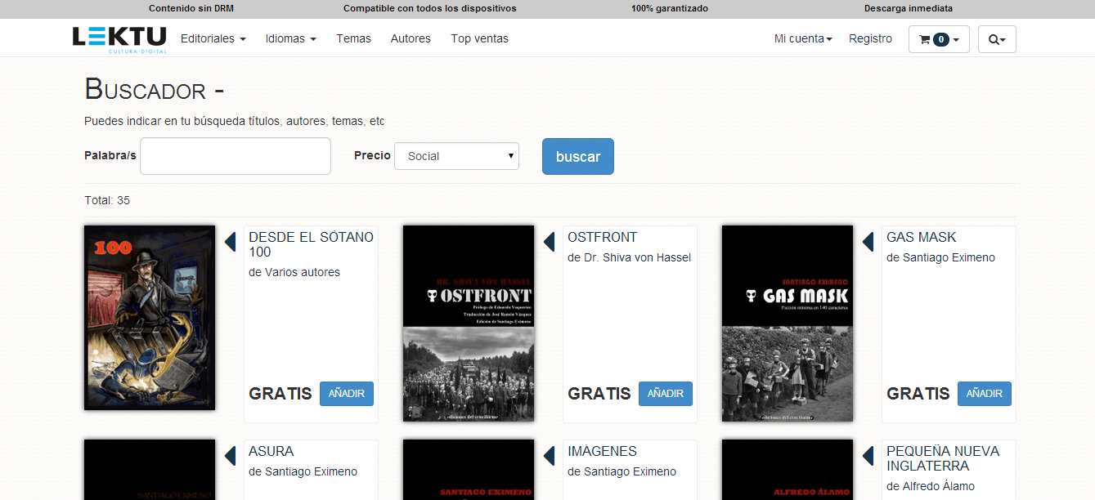Image resolution: width=1095 pixels, height=500 pixels.
Task: Open Top ventas
Action: pos(479,38)
